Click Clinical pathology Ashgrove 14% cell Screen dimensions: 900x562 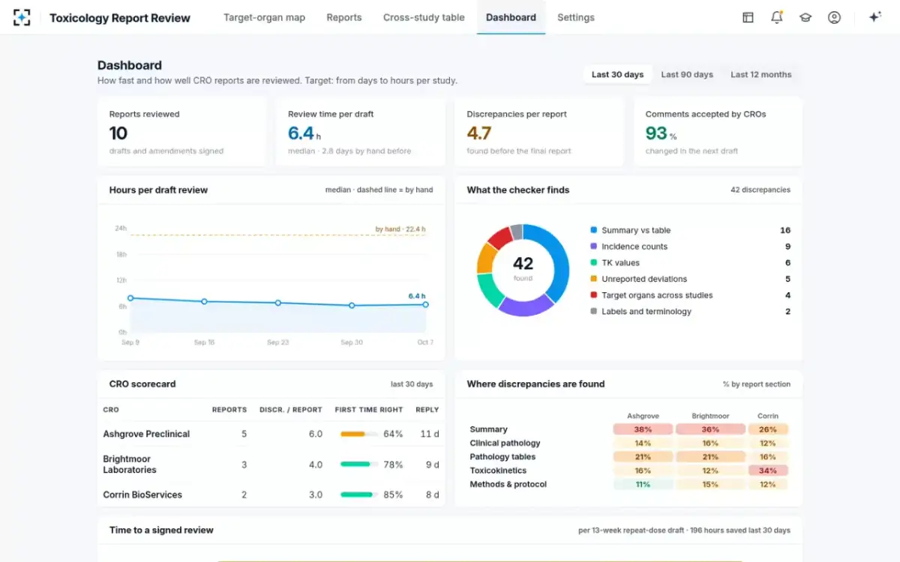click(x=643, y=443)
